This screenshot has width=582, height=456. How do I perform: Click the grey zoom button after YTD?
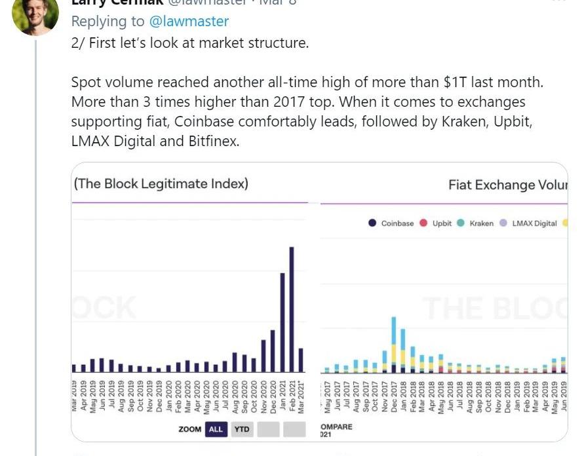click(268, 429)
